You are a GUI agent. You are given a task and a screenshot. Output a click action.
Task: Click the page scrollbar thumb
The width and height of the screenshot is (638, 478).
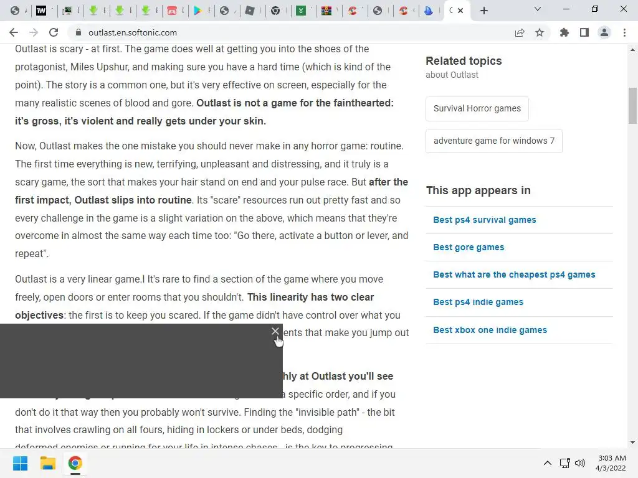coord(632,106)
